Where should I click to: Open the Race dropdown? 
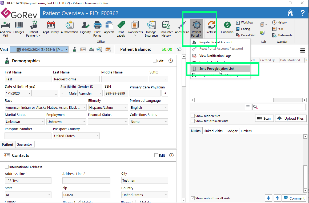pyautogui.click(x=85, y=107)
